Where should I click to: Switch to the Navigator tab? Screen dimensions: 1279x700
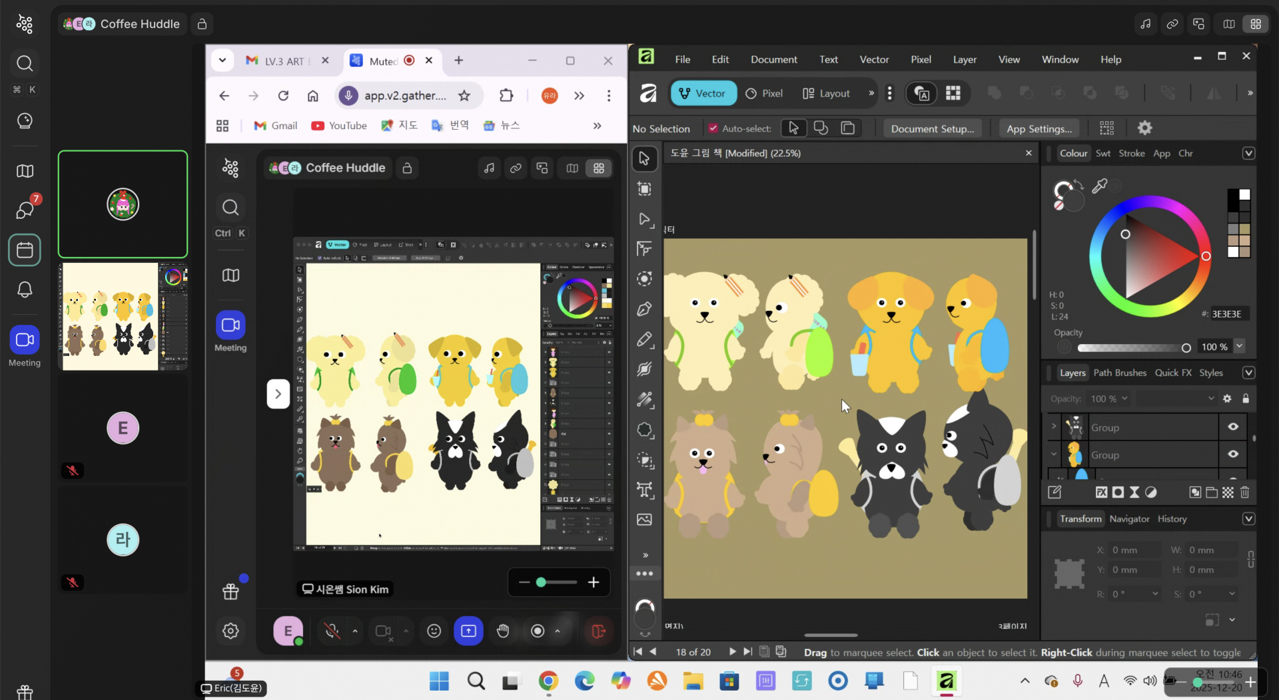[1129, 519]
